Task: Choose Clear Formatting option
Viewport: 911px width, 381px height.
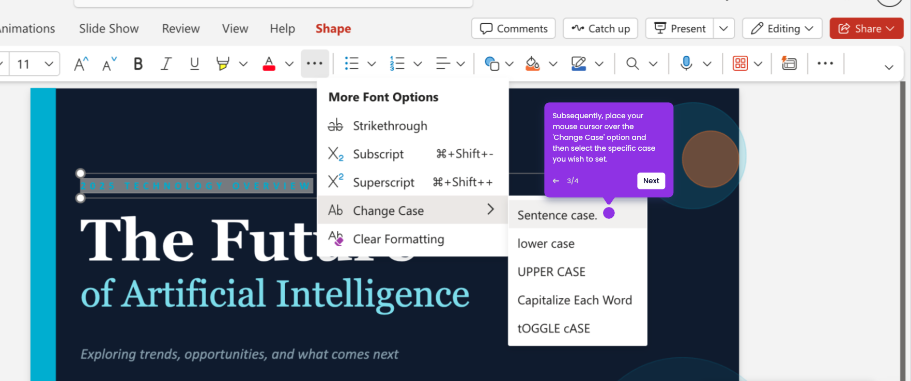Action: coord(412,239)
